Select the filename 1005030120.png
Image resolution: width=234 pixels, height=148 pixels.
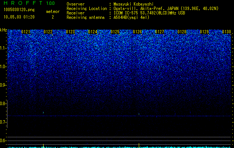pos(19,10)
